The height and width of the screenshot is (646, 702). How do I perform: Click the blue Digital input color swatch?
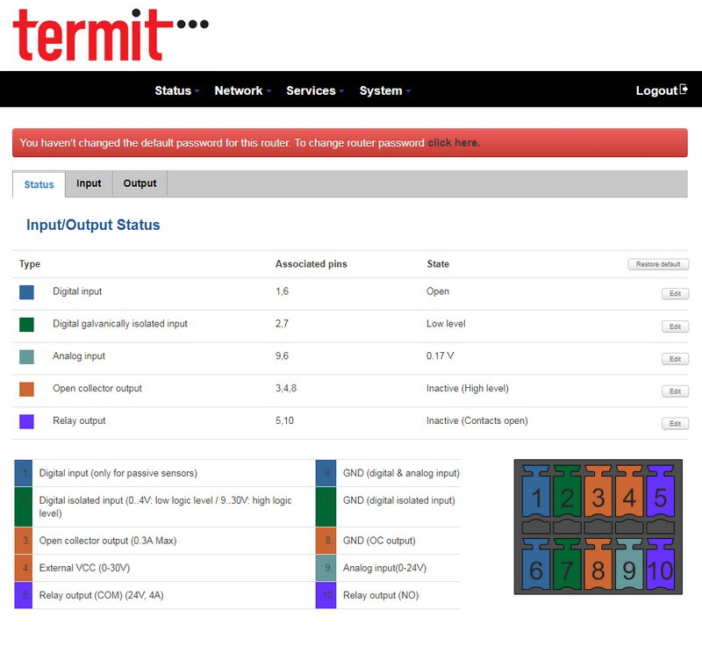pyautogui.click(x=26, y=292)
